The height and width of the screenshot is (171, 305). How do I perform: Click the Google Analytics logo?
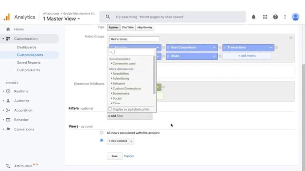point(7,17)
